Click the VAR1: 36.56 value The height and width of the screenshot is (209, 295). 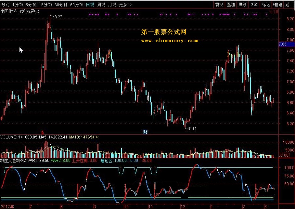[38, 161]
